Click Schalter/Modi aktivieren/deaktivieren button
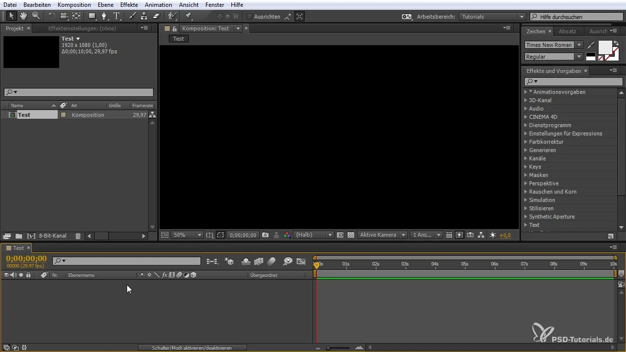Screen dimensions: 626x352 (x=192, y=348)
